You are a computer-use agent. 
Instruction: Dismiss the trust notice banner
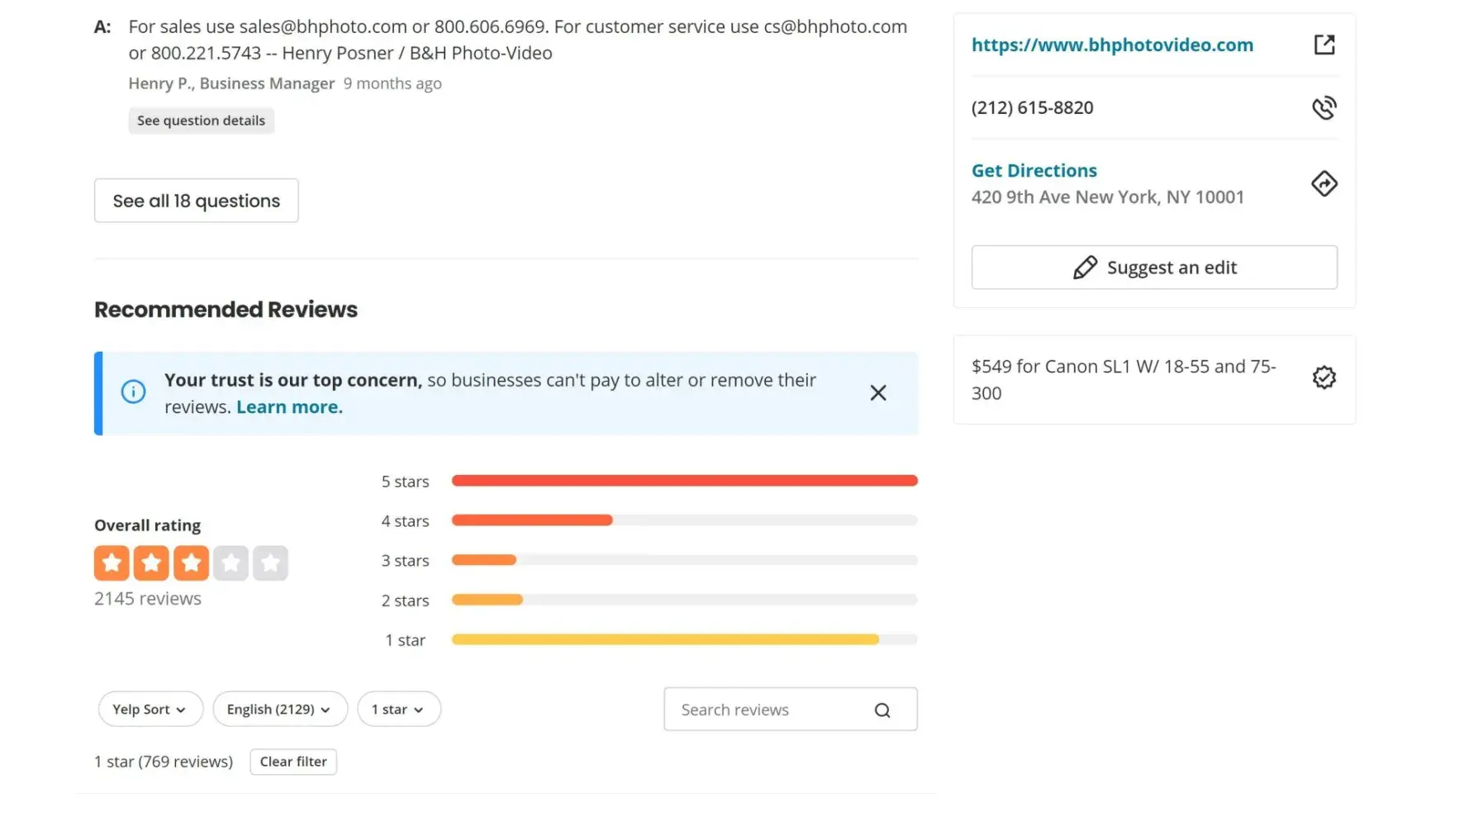[877, 393]
